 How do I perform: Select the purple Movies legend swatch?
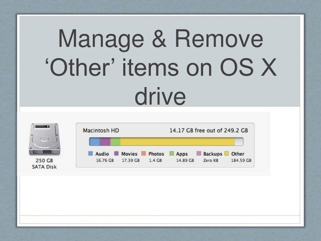point(116,154)
